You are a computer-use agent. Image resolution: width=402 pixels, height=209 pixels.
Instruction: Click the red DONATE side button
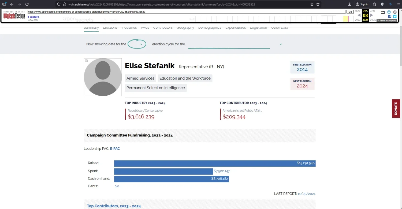coord(396,109)
